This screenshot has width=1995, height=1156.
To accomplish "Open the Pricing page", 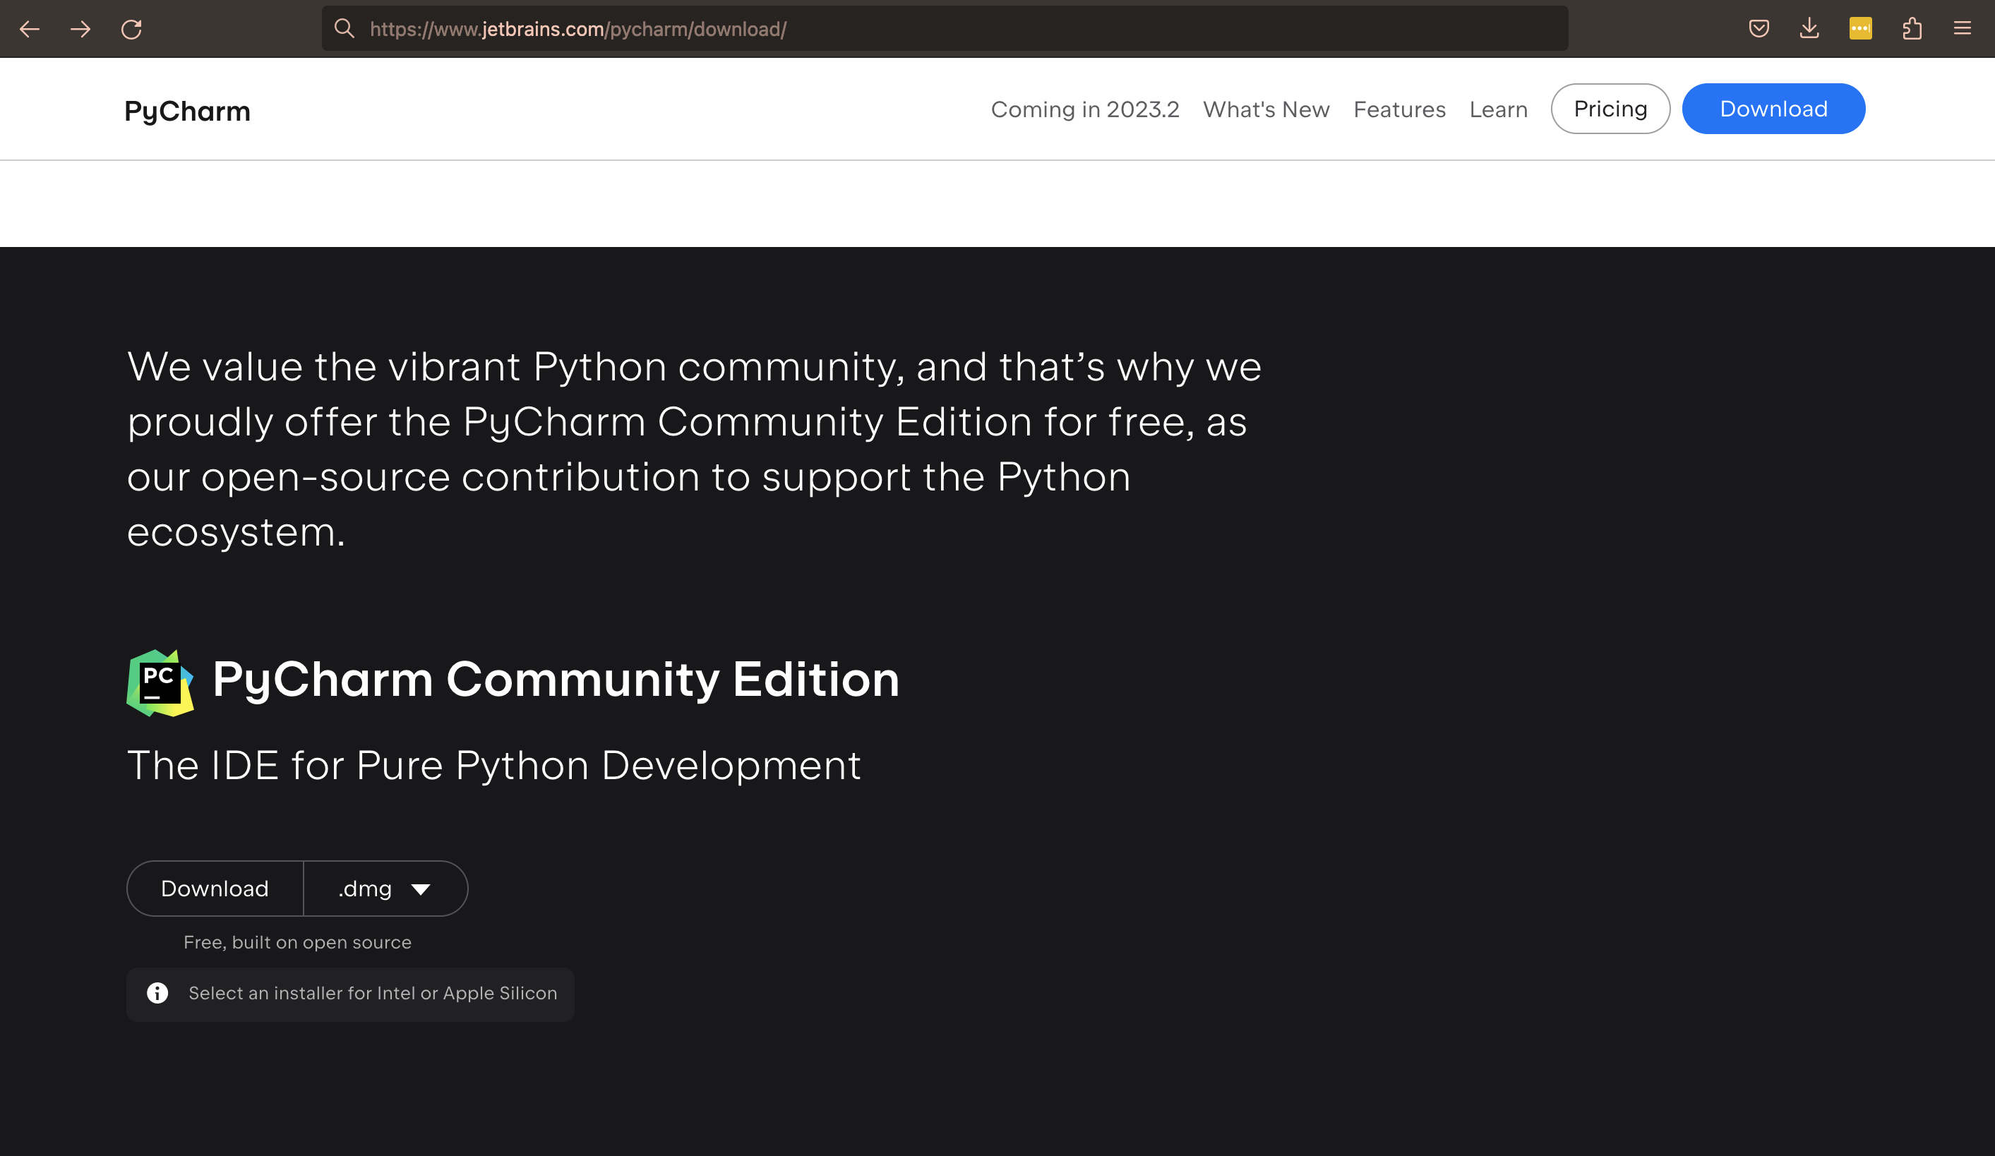I will (1610, 109).
